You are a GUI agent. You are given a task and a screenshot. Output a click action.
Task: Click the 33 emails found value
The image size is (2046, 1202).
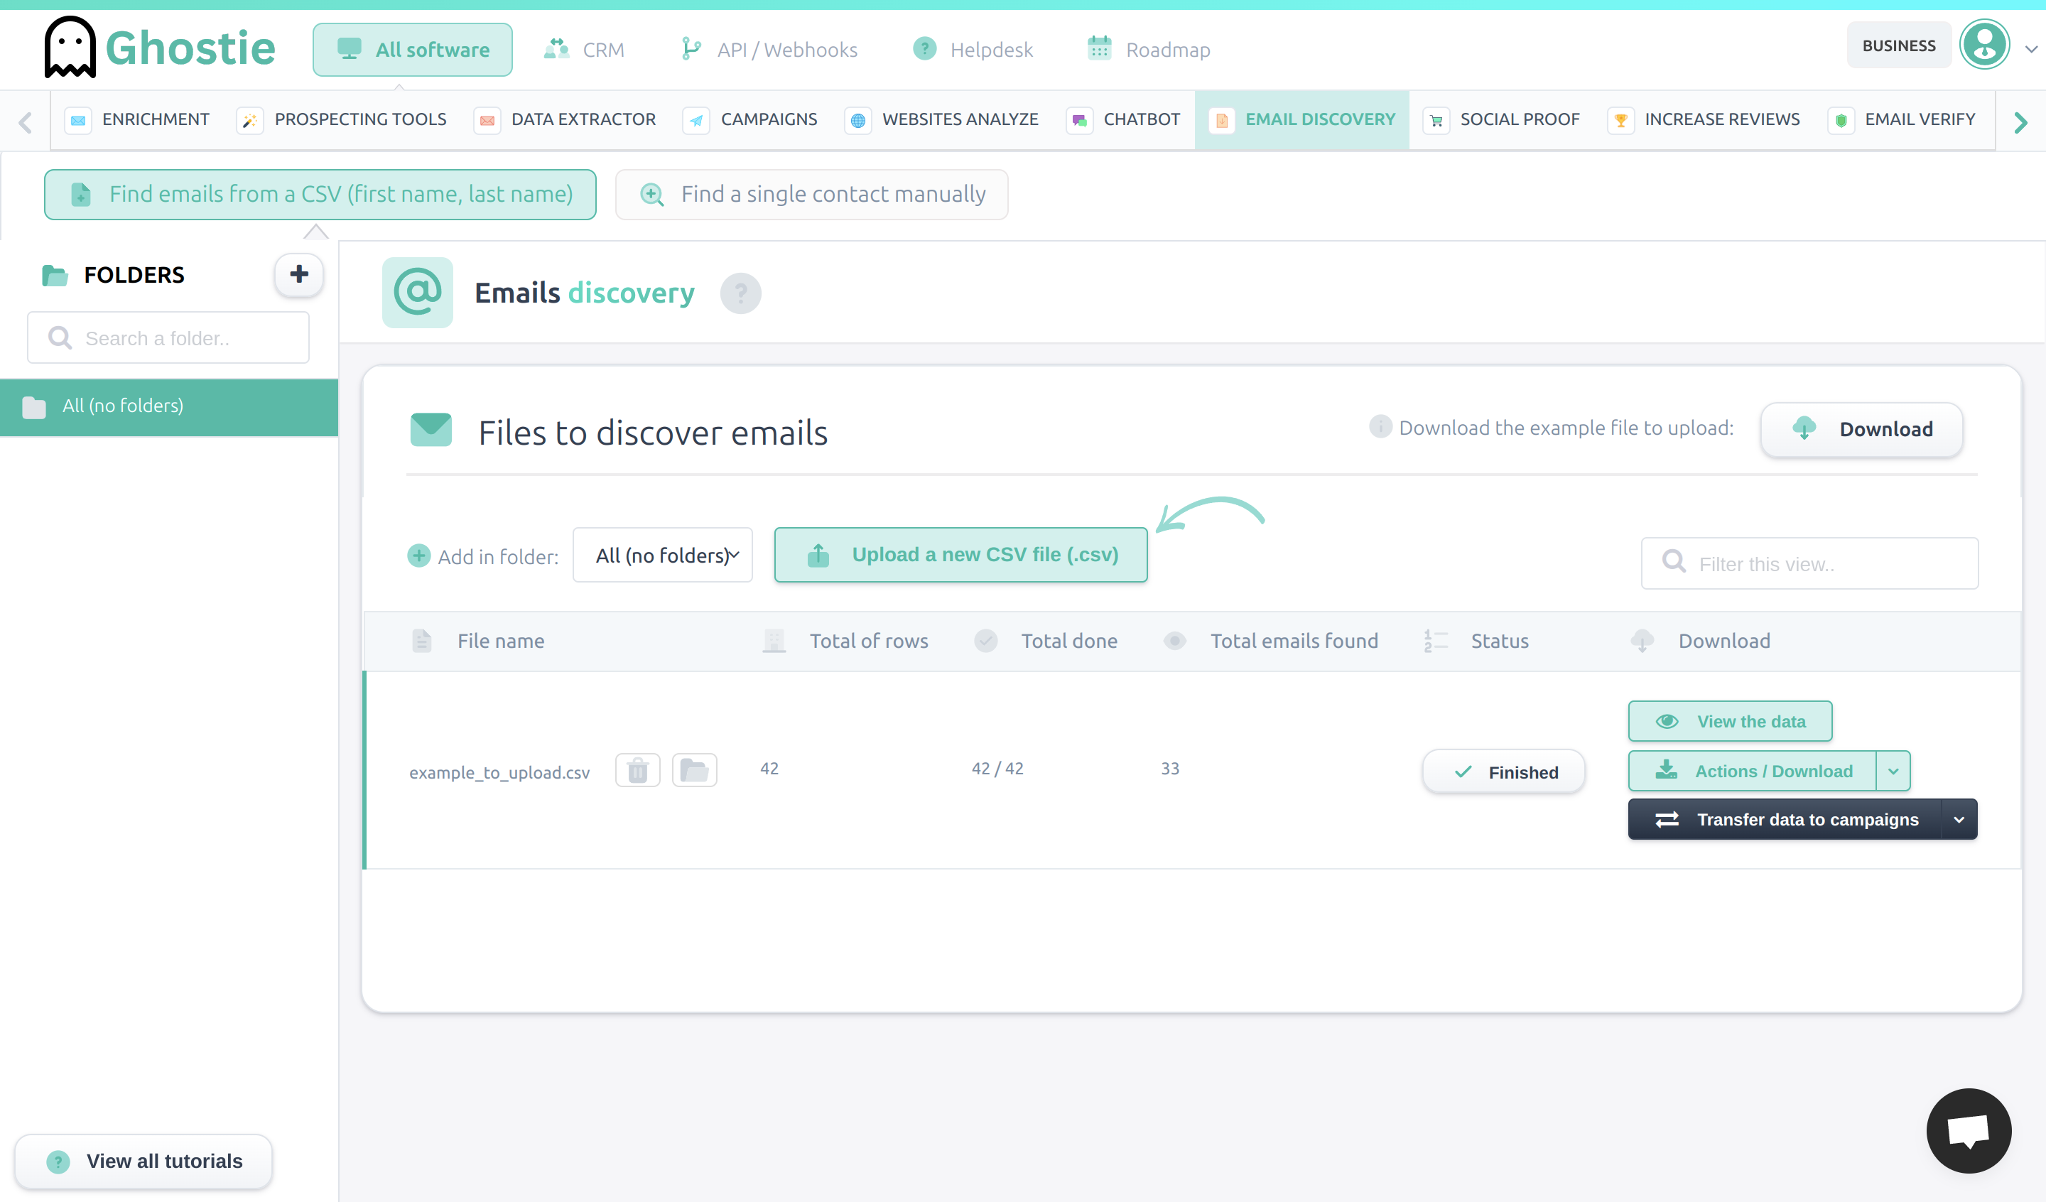1170,769
